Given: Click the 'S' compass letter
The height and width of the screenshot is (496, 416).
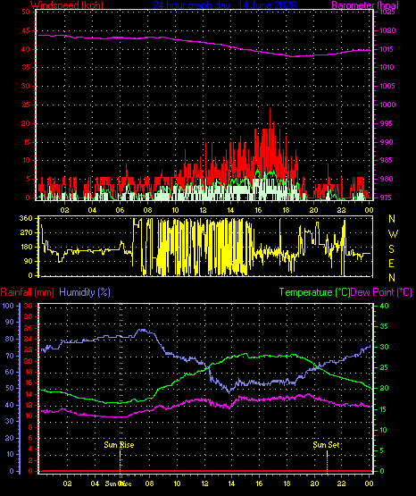Looking at the screenshot, I should tap(392, 249).
